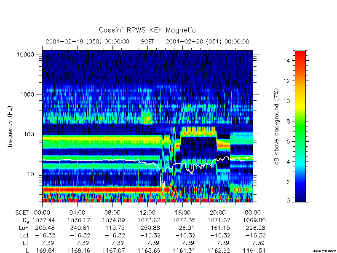Click the Rs value 1077.44
The width and height of the screenshot is (337, 253).
pos(44,220)
